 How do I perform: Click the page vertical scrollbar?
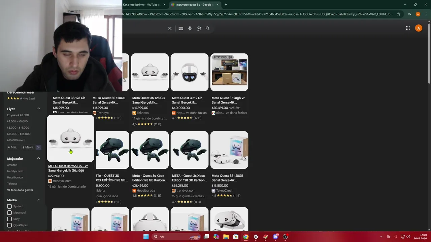(x=429, y=54)
